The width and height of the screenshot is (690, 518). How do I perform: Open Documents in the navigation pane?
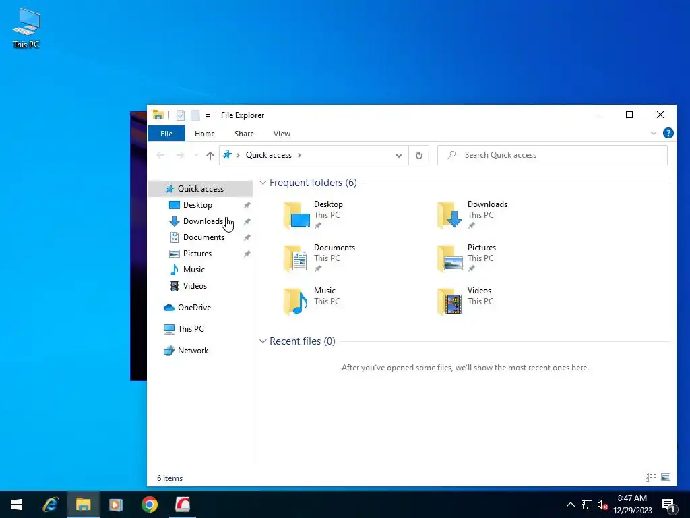[203, 237]
